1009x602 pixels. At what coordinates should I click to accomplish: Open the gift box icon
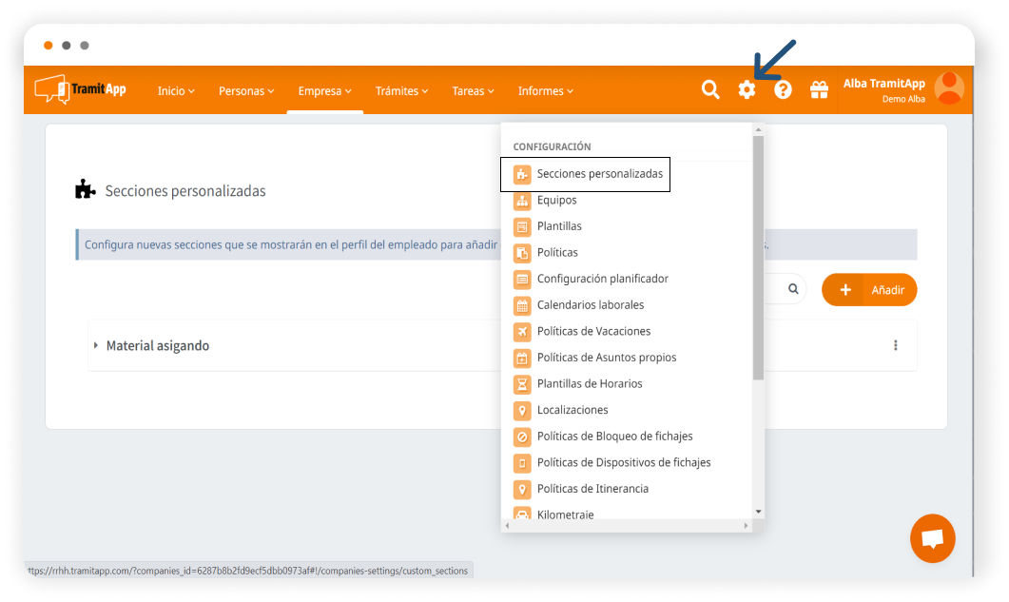click(x=819, y=89)
